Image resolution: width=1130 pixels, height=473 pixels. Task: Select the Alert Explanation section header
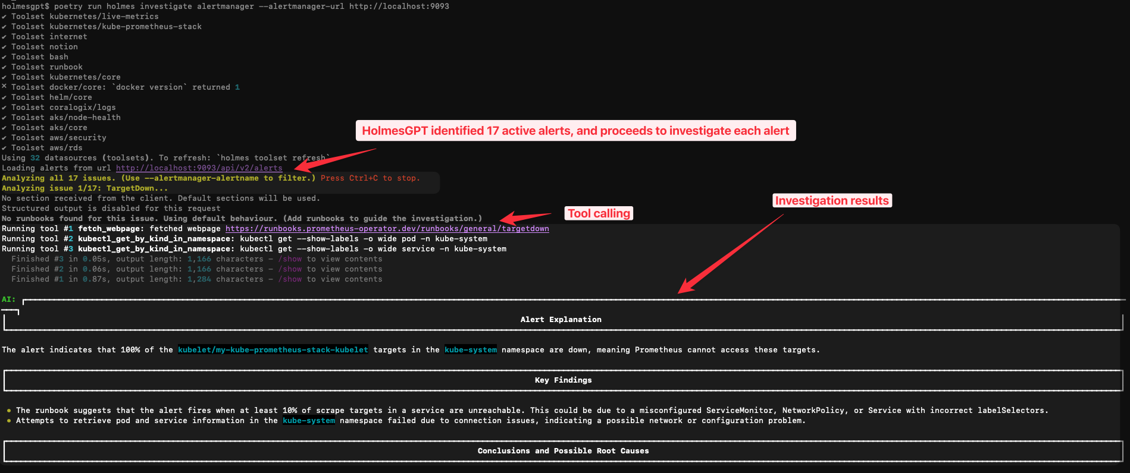tap(561, 320)
